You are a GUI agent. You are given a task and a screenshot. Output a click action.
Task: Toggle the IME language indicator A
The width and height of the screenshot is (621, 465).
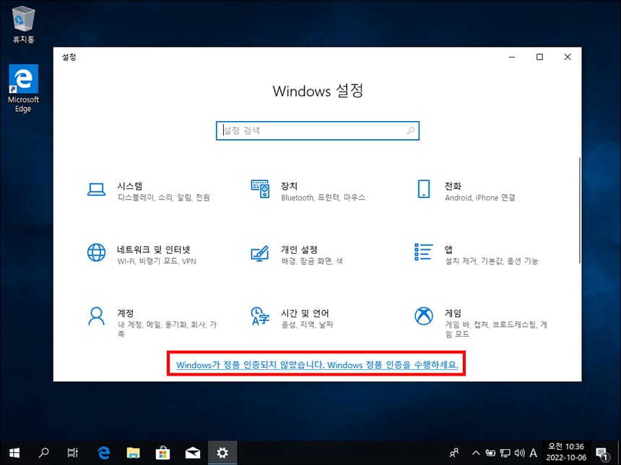pyautogui.click(x=534, y=453)
